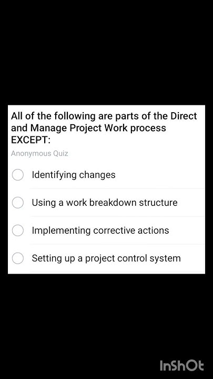Click the 'Setting up a project control system' text

click(106, 258)
